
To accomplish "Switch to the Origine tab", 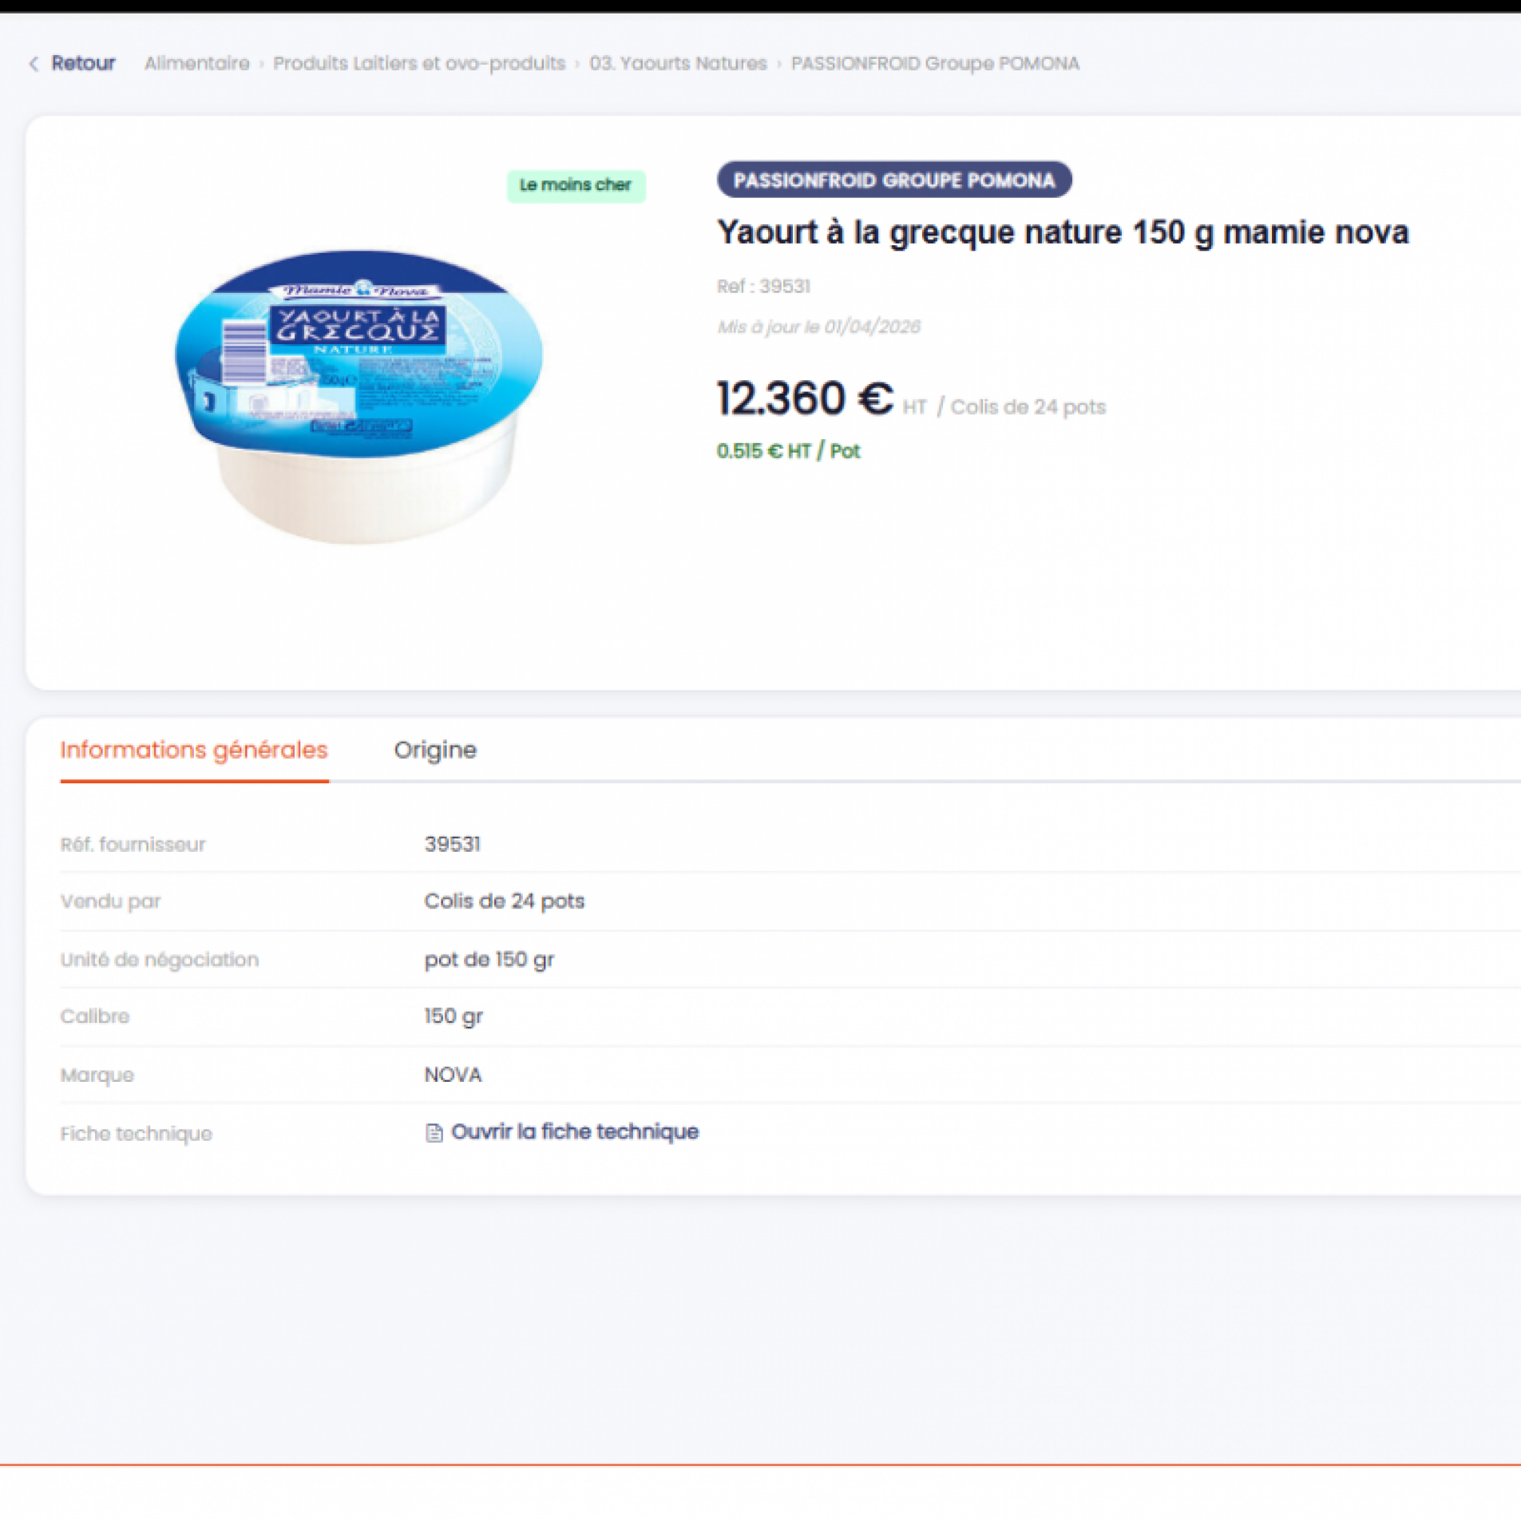I will 435,750.
